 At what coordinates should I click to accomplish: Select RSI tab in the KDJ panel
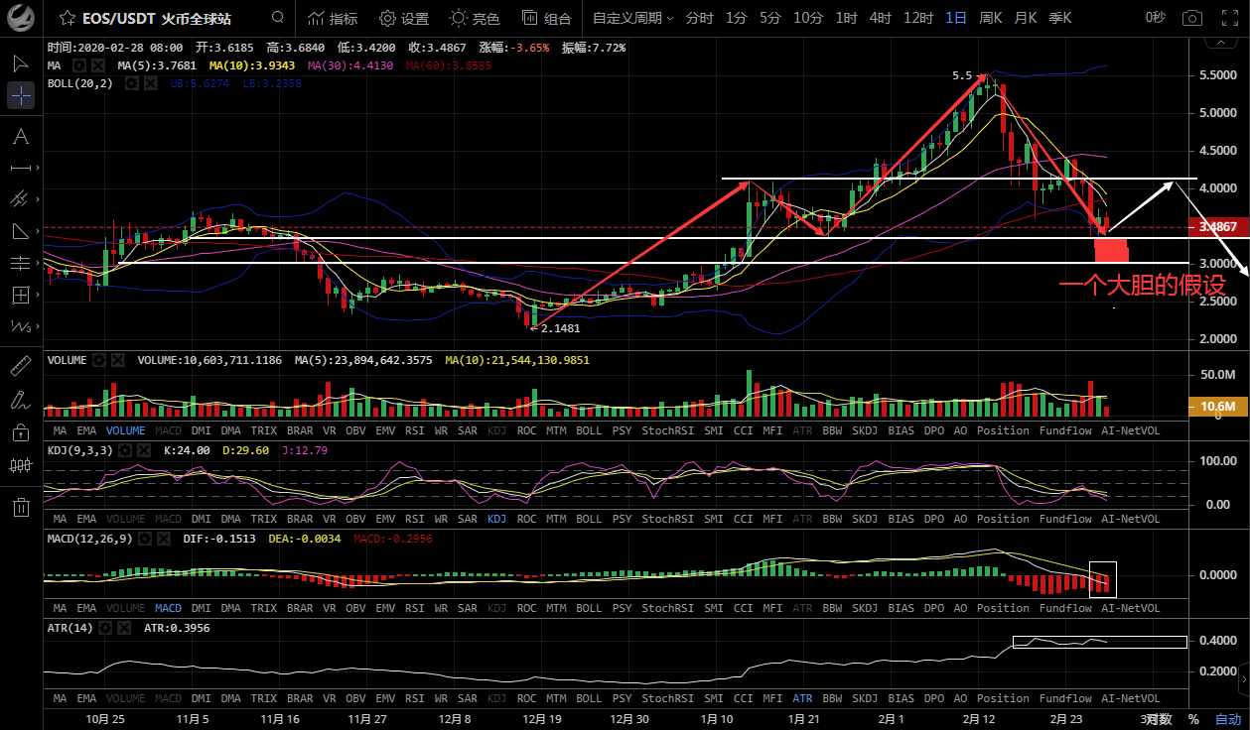(415, 519)
